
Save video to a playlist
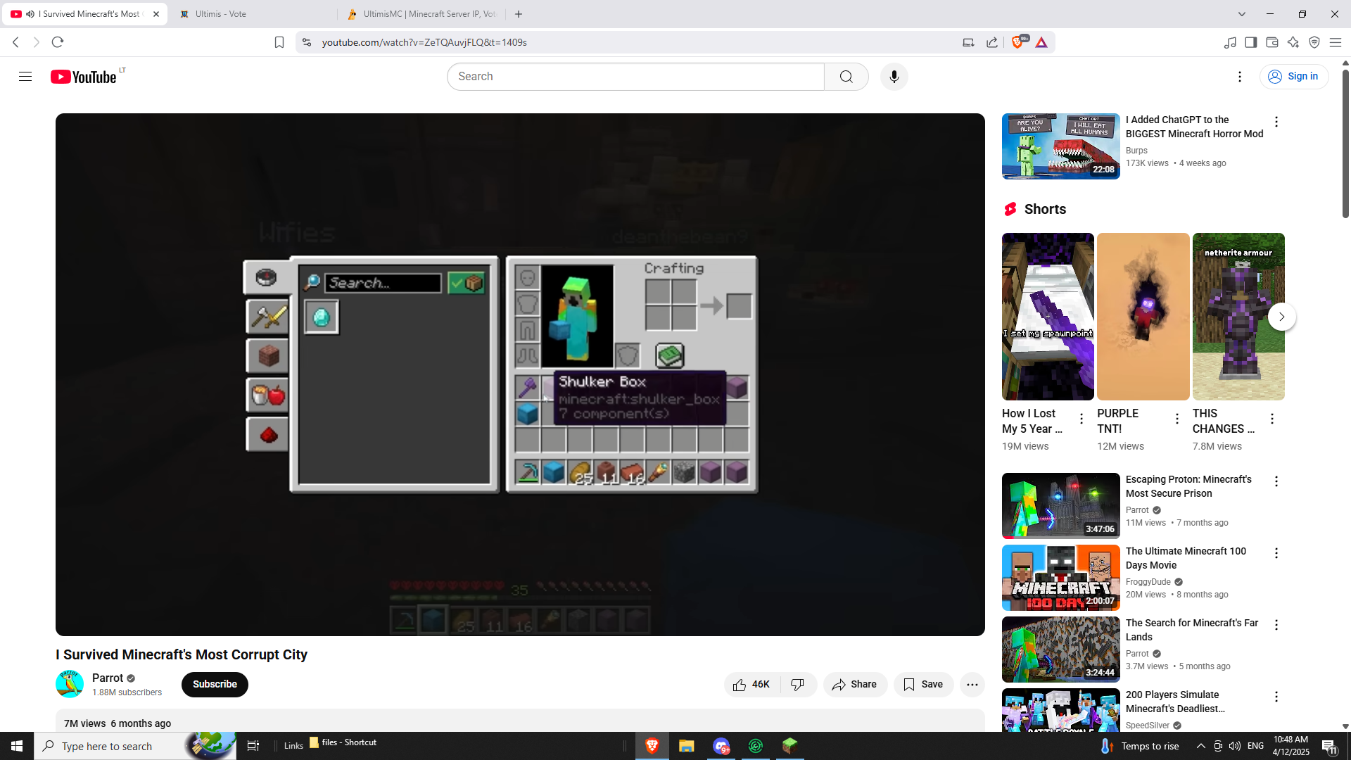[922, 684]
